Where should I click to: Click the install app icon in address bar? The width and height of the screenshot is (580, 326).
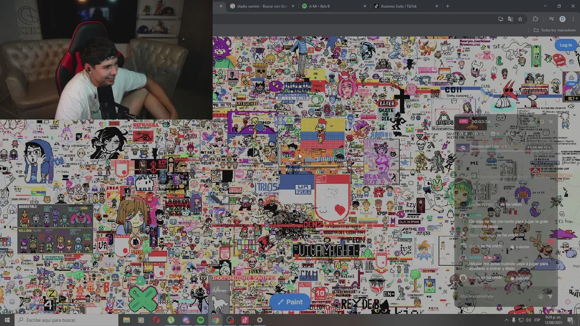[x=500, y=19]
